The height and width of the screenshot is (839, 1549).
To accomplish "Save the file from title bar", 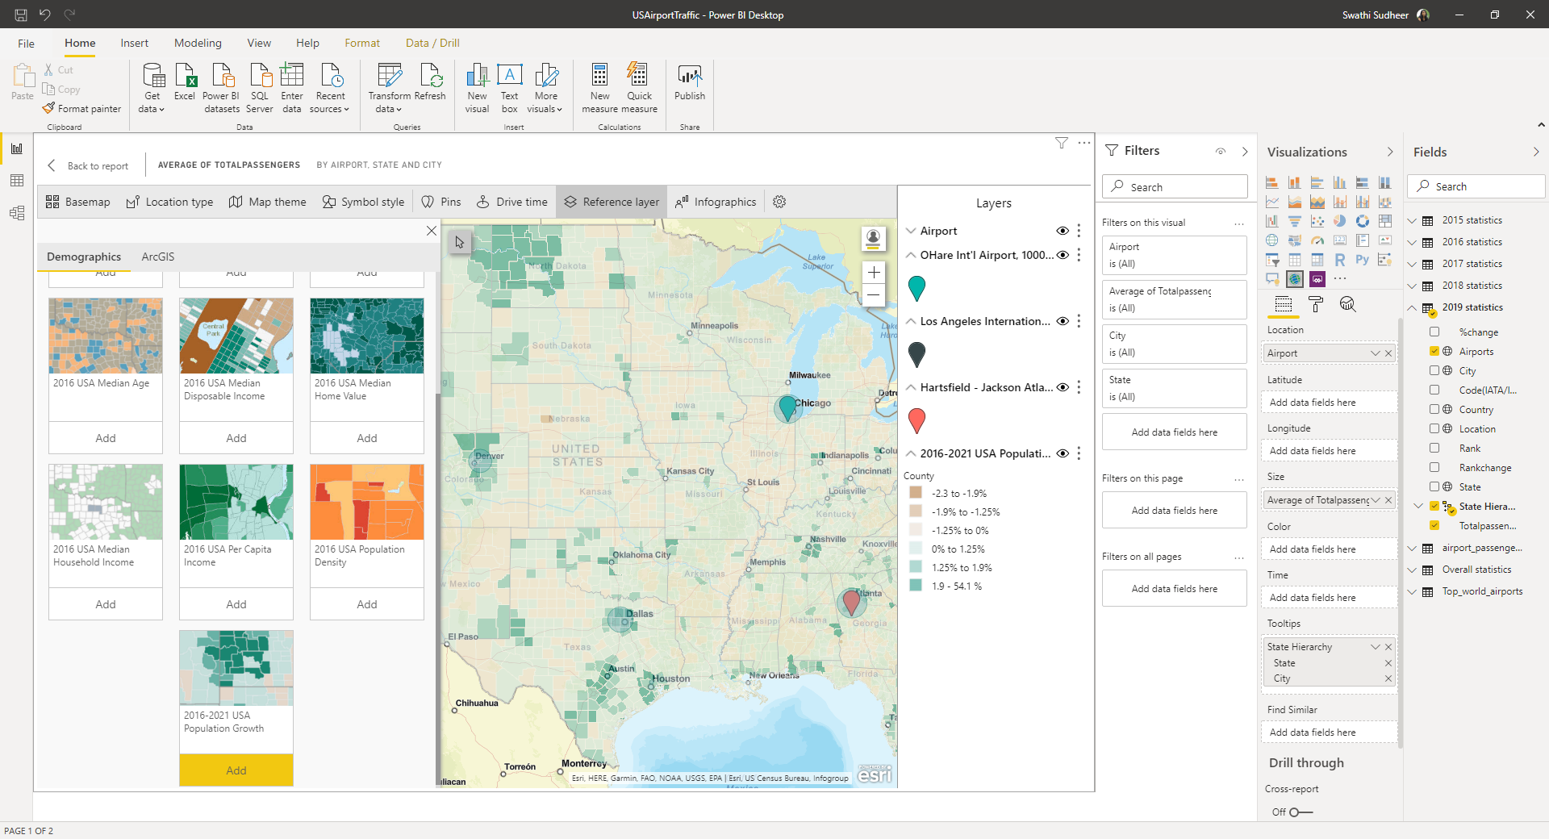I will click(x=21, y=15).
